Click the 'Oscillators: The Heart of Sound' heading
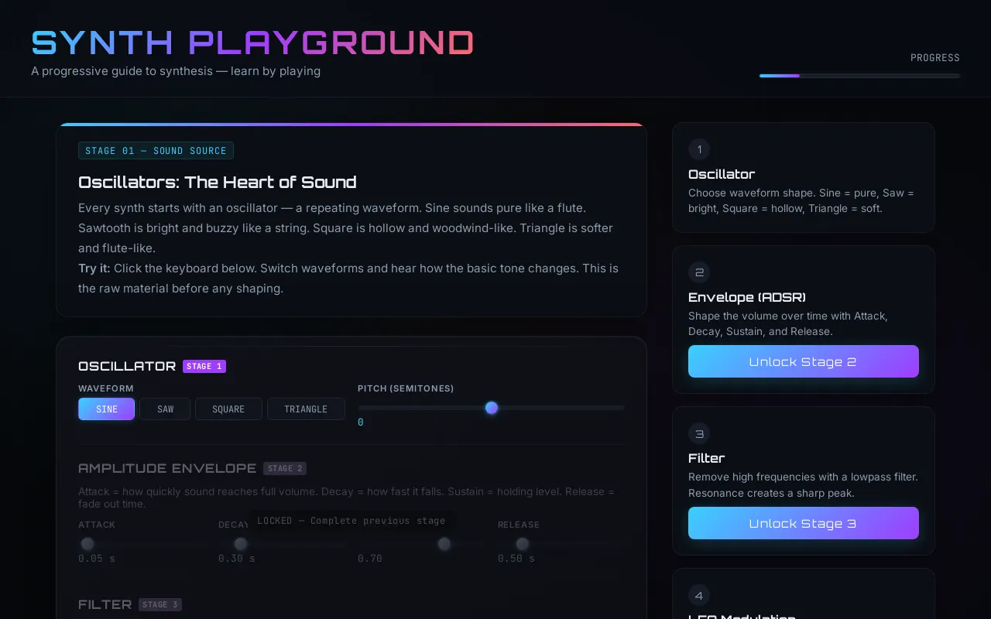 (x=218, y=182)
